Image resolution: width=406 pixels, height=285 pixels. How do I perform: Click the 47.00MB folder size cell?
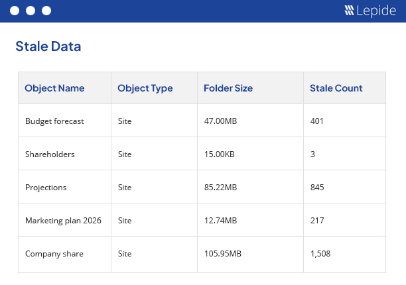(220, 121)
